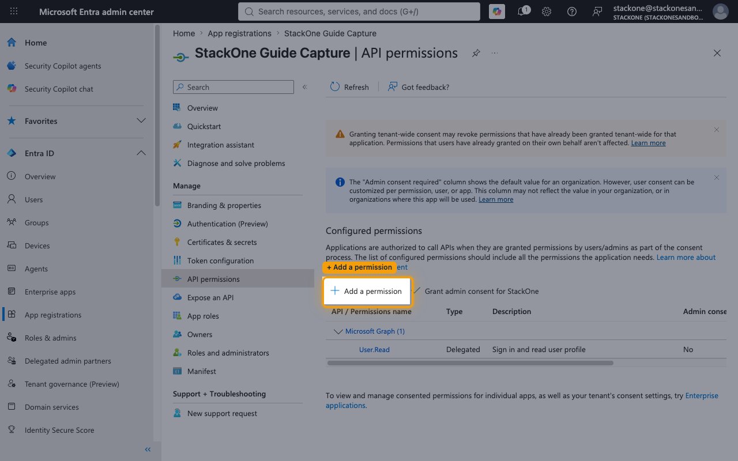738x461 pixels.
Task: Collapse the Favorites section
Action: point(141,121)
